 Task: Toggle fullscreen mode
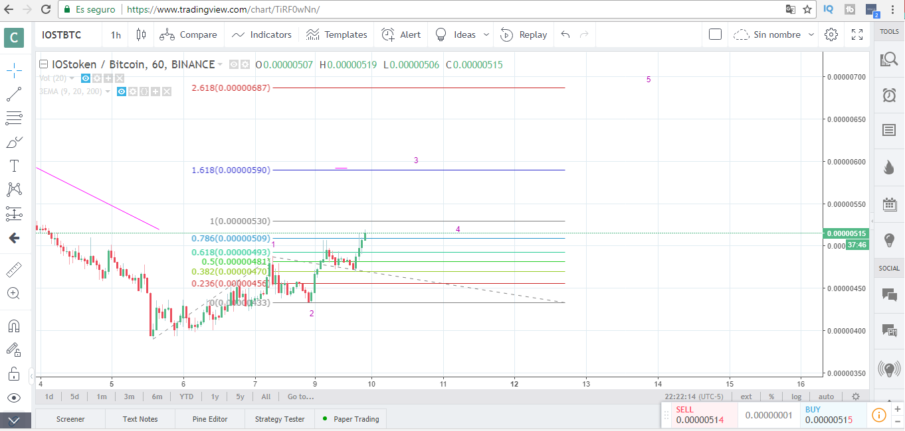[x=857, y=34]
